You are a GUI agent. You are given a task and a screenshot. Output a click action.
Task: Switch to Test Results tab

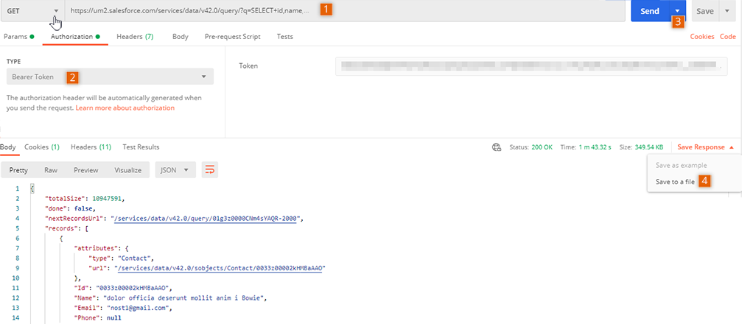pos(141,147)
